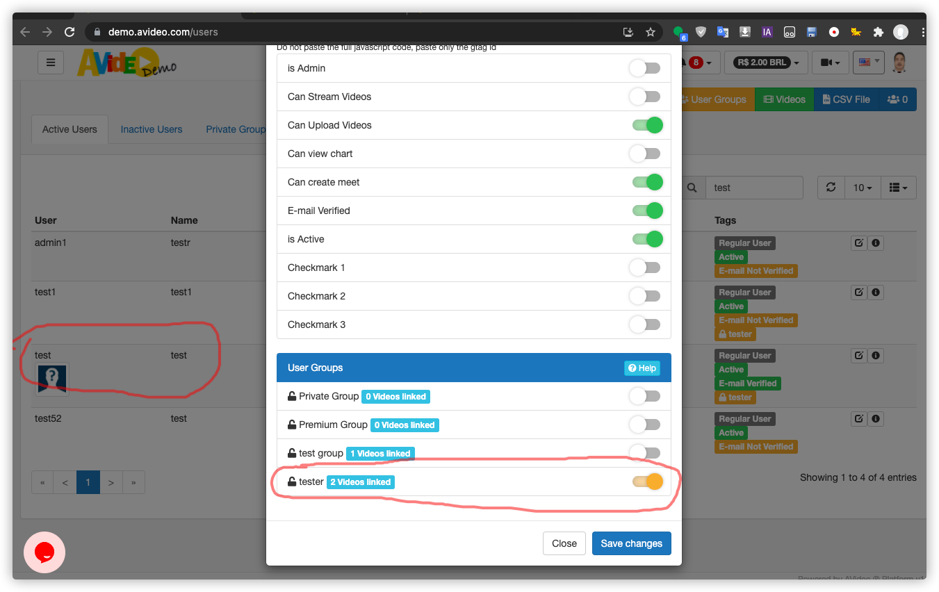Open the R$ 2.00 BRL currency dropdown

766,62
